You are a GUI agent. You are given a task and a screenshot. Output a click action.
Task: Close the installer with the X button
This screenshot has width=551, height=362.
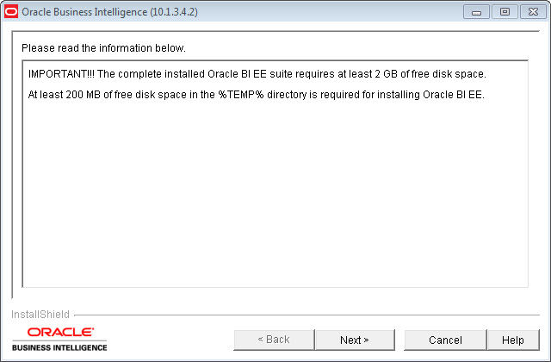[x=533, y=12]
